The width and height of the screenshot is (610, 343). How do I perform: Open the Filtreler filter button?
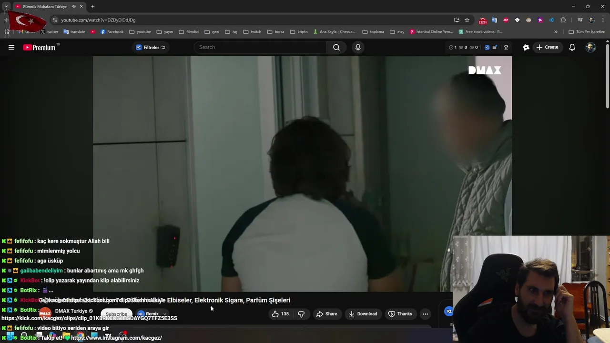pos(151,47)
